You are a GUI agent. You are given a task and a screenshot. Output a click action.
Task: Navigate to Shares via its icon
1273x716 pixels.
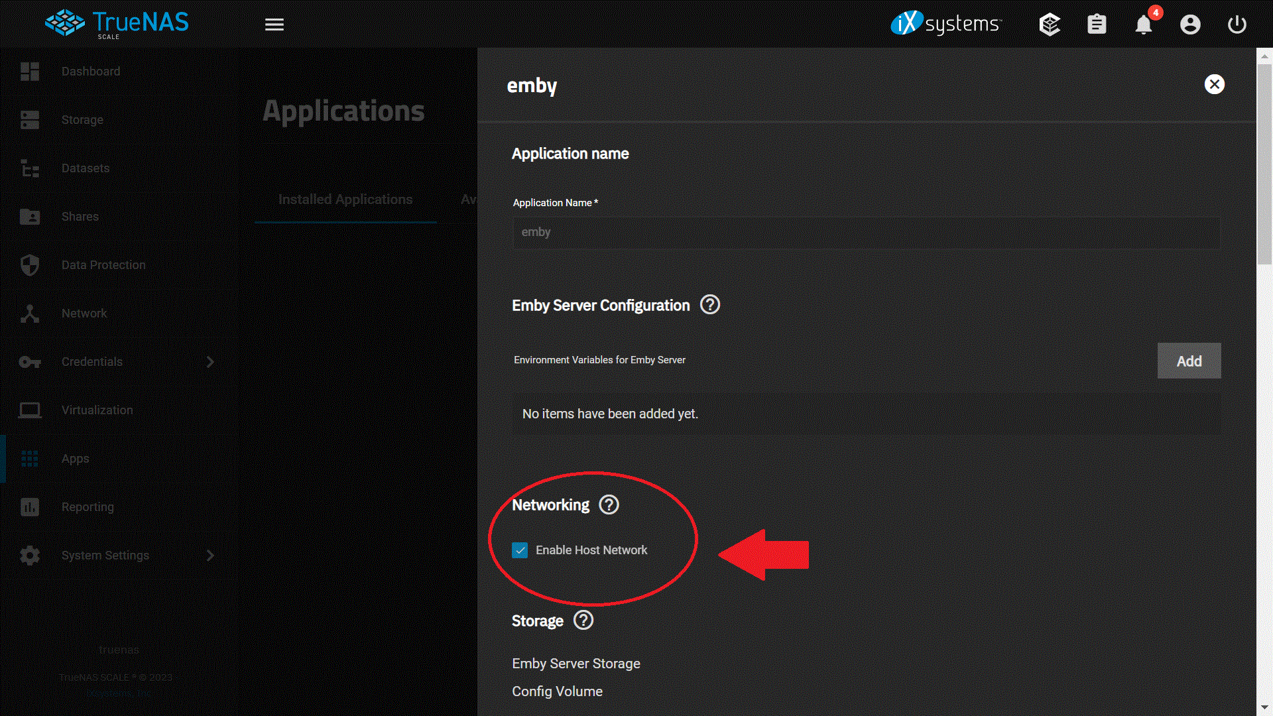coord(30,217)
